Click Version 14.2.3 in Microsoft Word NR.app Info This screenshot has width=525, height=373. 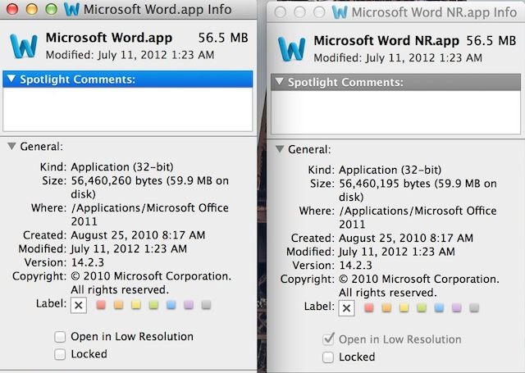(355, 266)
